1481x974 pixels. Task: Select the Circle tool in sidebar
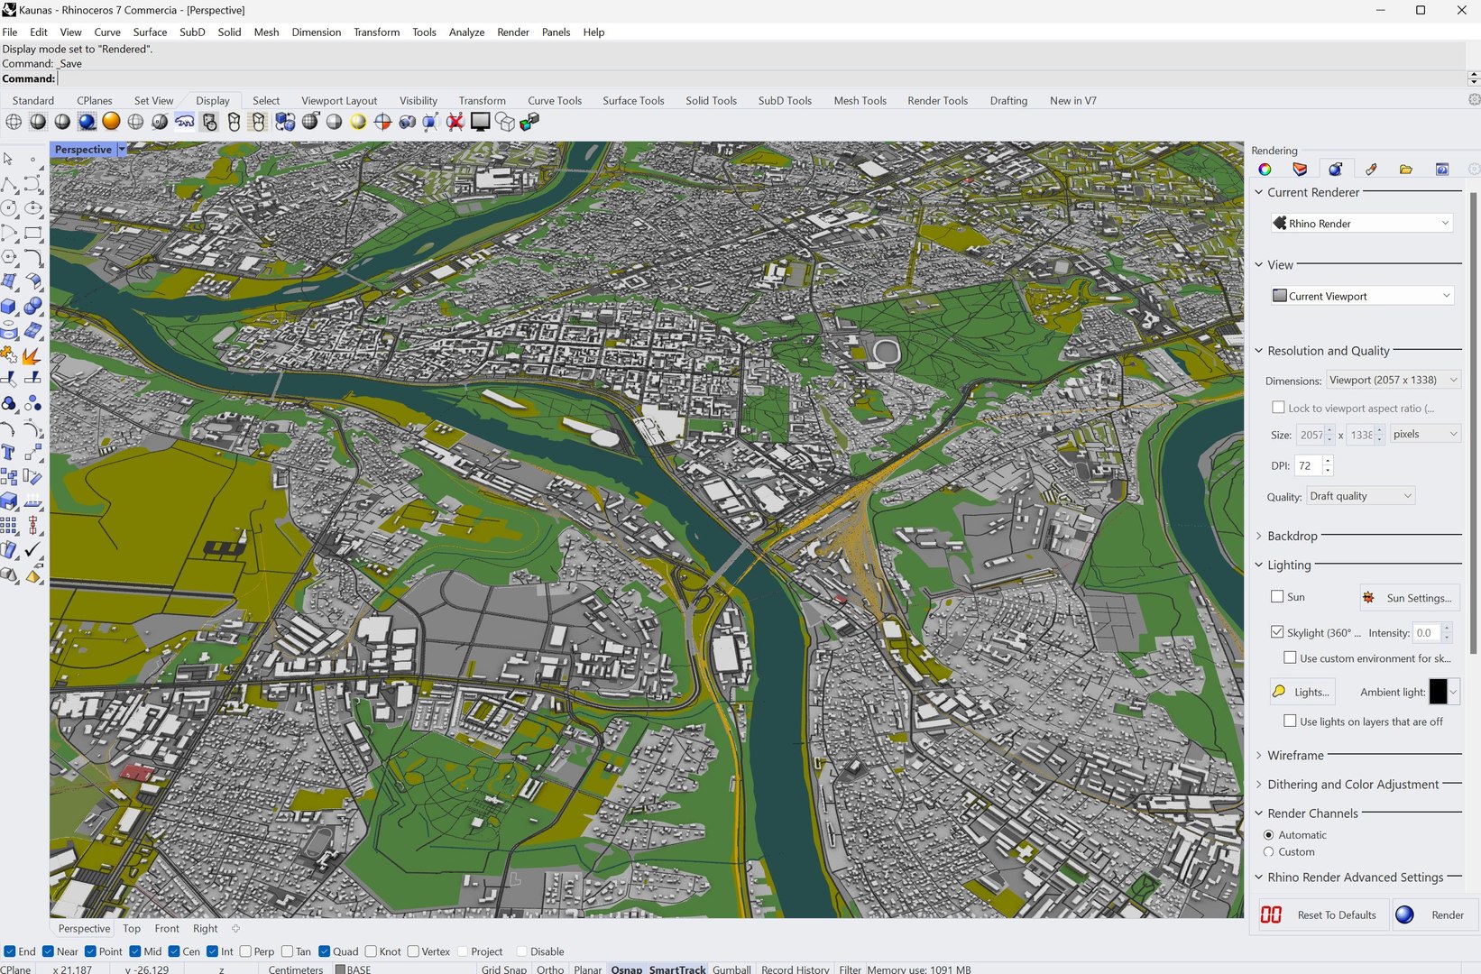(x=9, y=208)
